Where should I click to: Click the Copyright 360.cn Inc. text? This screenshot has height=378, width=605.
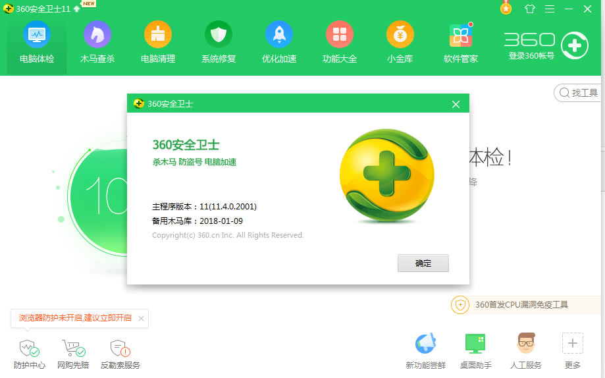pyautogui.click(x=228, y=235)
